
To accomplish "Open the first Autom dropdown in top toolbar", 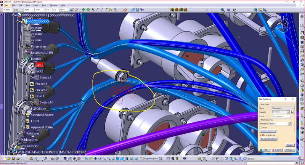I will (8, 10).
